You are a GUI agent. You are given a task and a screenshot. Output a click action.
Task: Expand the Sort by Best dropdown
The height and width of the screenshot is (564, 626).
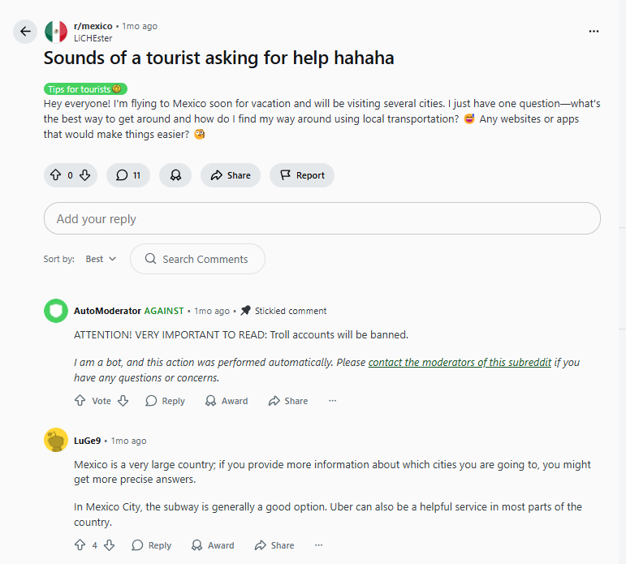[x=101, y=259]
